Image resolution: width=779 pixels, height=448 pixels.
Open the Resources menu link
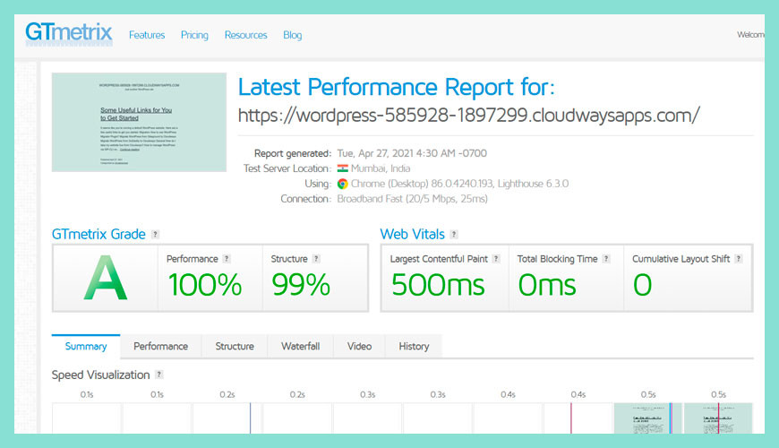tap(245, 35)
